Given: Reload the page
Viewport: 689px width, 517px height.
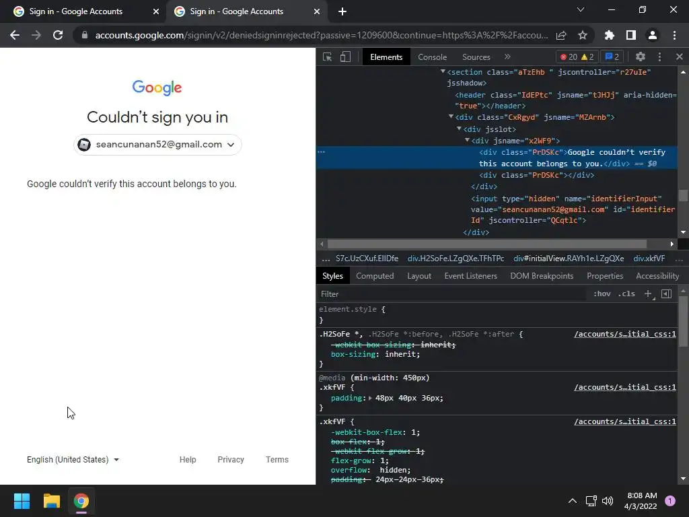Looking at the screenshot, I should [x=58, y=35].
